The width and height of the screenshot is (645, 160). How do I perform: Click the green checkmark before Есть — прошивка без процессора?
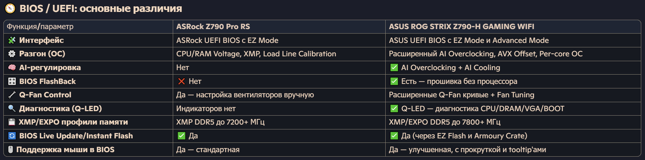point(394,81)
